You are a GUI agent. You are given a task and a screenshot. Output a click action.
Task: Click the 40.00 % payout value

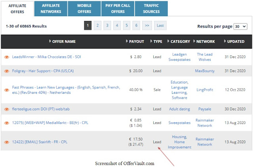[x=136, y=90]
